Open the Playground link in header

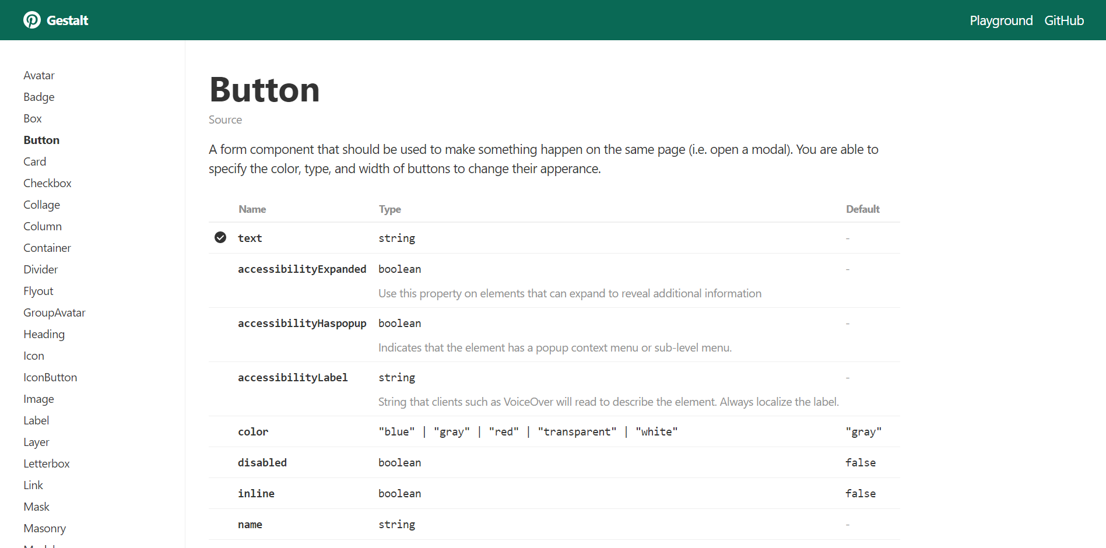(x=1000, y=20)
